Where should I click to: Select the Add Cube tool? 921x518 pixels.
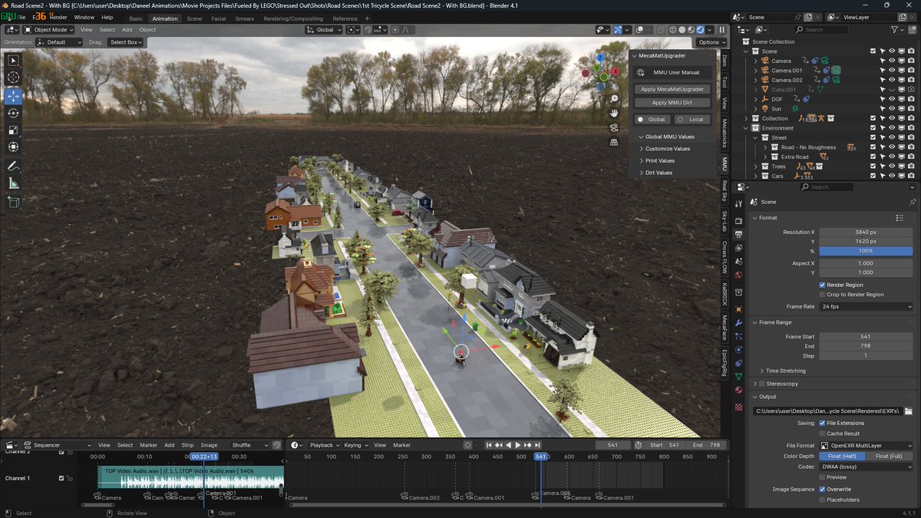(13, 203)
